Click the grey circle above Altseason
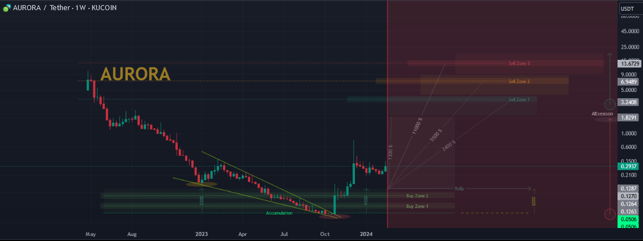This screenshot has width=643, height=241. click(x=610, y=104)
